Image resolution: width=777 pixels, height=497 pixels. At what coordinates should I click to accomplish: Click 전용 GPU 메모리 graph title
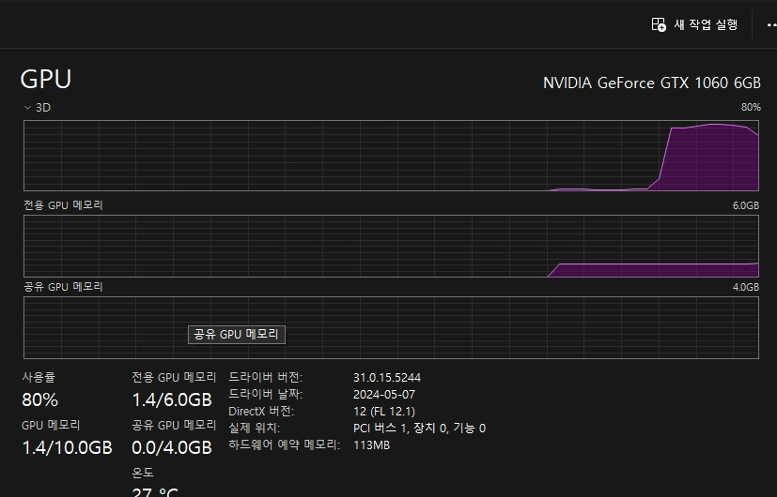[x=63, y=204]
